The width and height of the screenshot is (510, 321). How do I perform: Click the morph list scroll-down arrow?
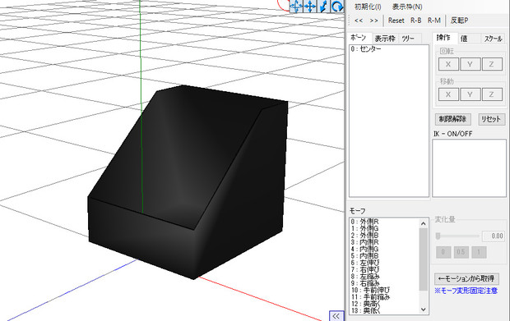[423, 310]
